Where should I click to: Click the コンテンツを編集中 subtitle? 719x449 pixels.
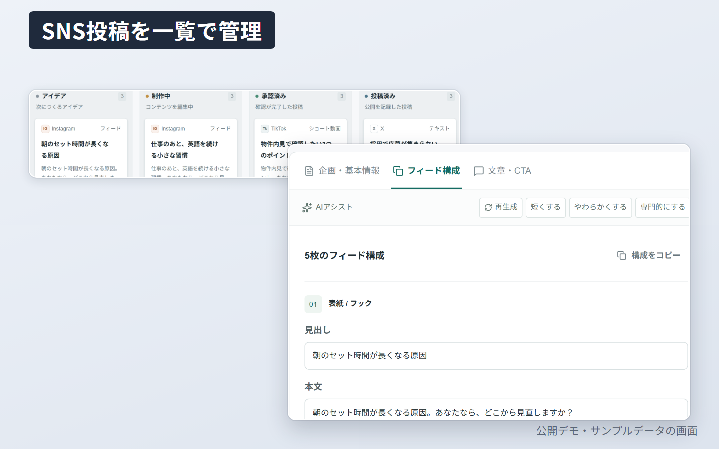169,107
